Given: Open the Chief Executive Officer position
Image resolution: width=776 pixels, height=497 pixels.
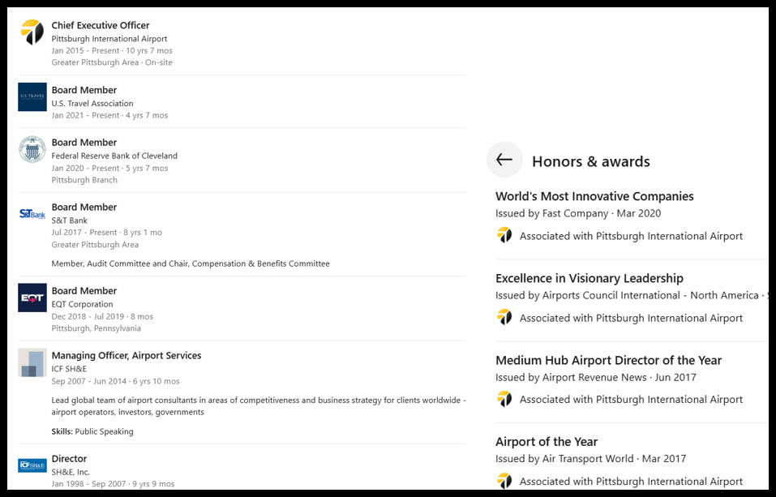Looking at the screenshot, I should [101, 25].
